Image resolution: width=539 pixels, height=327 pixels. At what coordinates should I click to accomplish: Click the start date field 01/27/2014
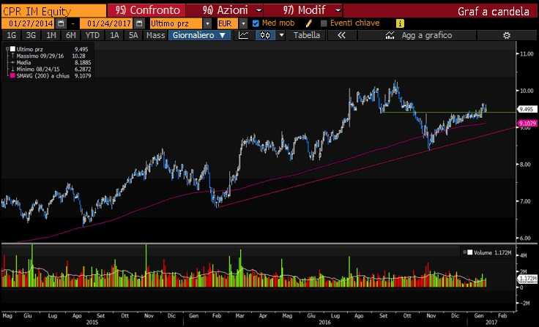29,23
